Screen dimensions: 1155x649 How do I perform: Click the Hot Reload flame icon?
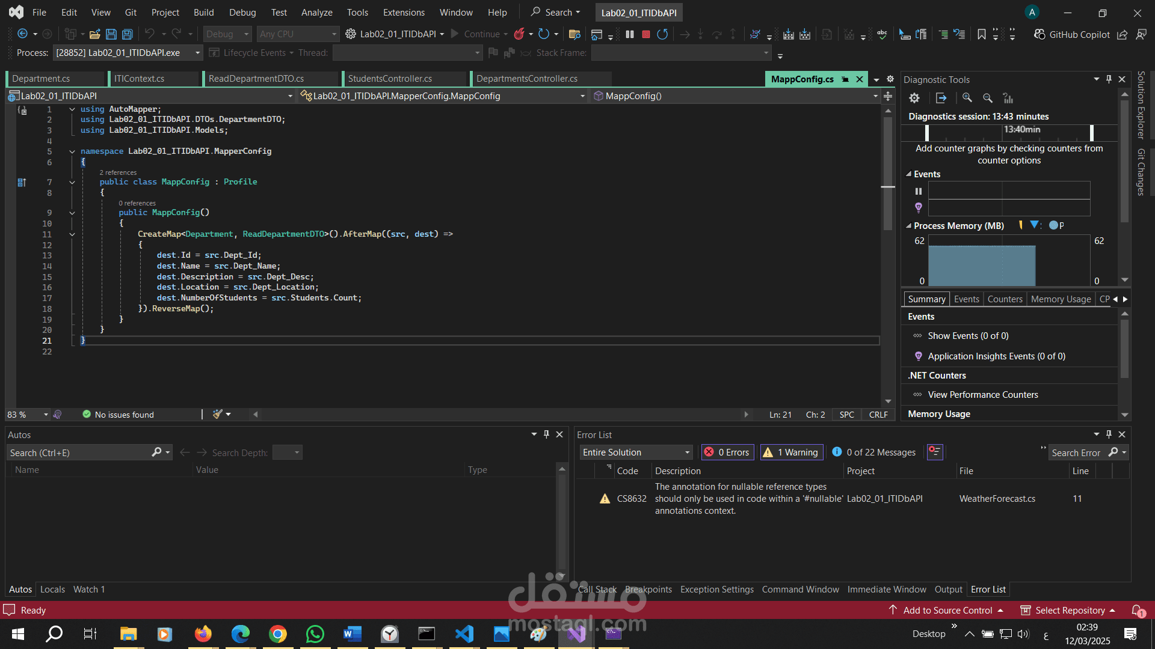[519, 34]
